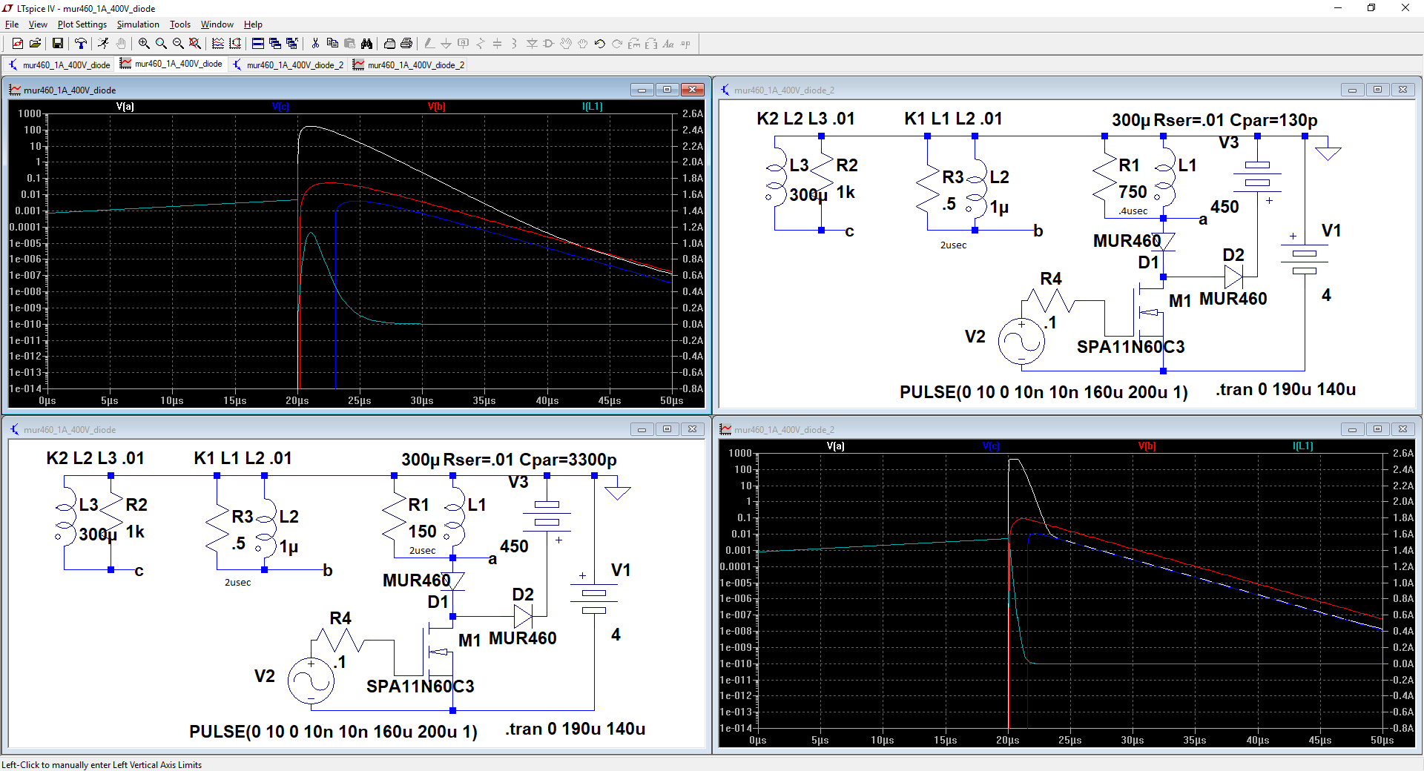Open the Simulation menu

click(x=138, y=24)
